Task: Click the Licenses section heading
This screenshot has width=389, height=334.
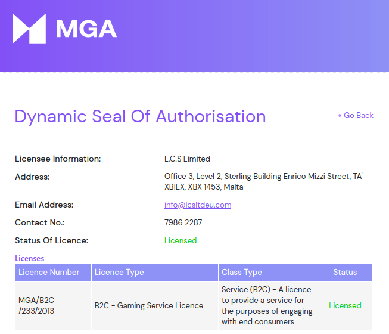Action: tap(30, 258)
